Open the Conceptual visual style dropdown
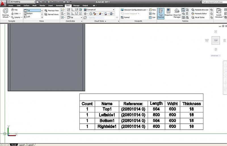Viewport: 227px width, 146px height. click(99, 10)
